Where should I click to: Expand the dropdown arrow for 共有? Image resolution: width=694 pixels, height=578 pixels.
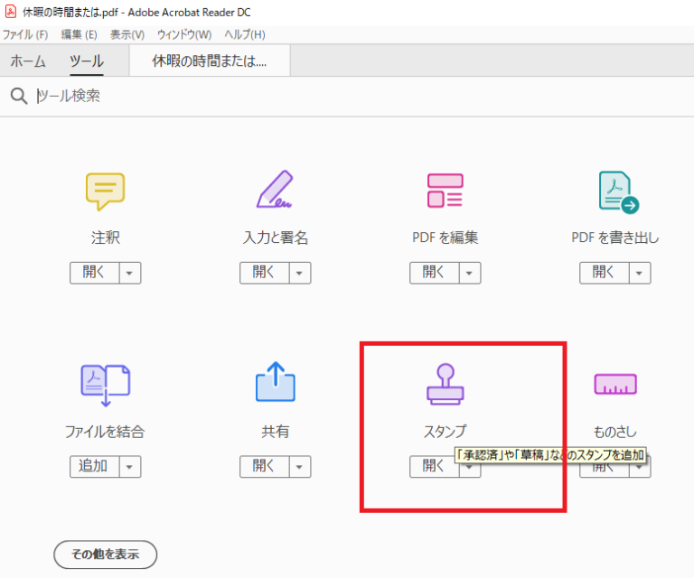[300, 466]
